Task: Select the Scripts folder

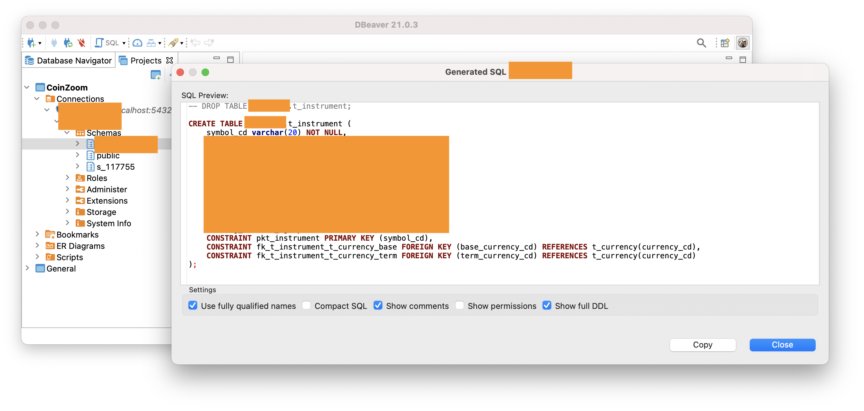Action: click(x=64, y=257)
